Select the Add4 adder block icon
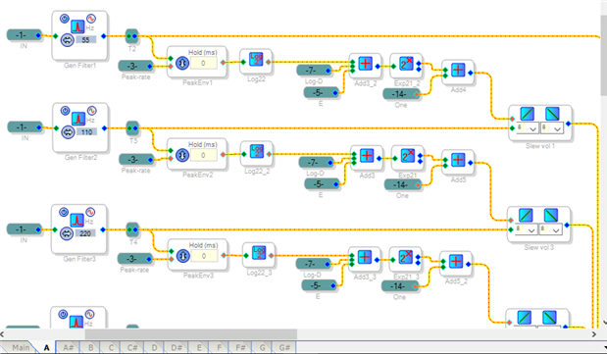 458,70
